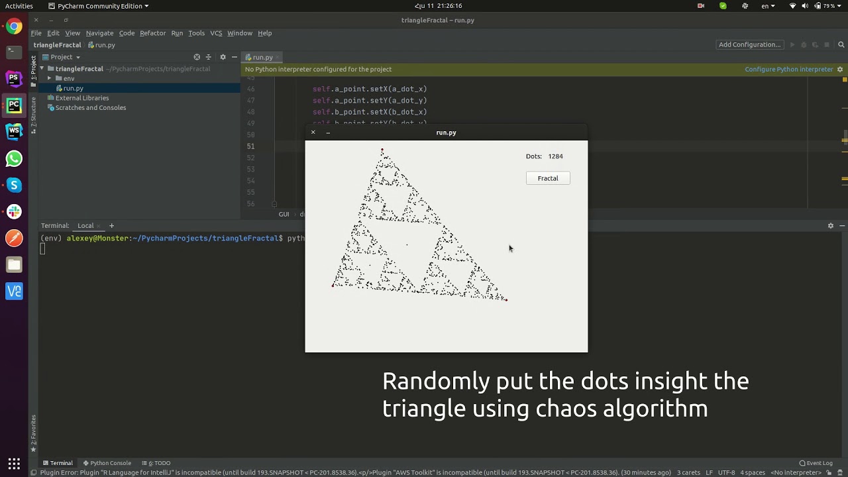Open interpreter banner settings gear
Image resolution: width=848 pixels, height=477 pixels.
pos(840,69)
